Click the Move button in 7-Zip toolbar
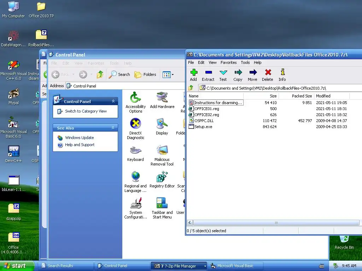Viewport: 362px width, 271px height. point(252,75)
